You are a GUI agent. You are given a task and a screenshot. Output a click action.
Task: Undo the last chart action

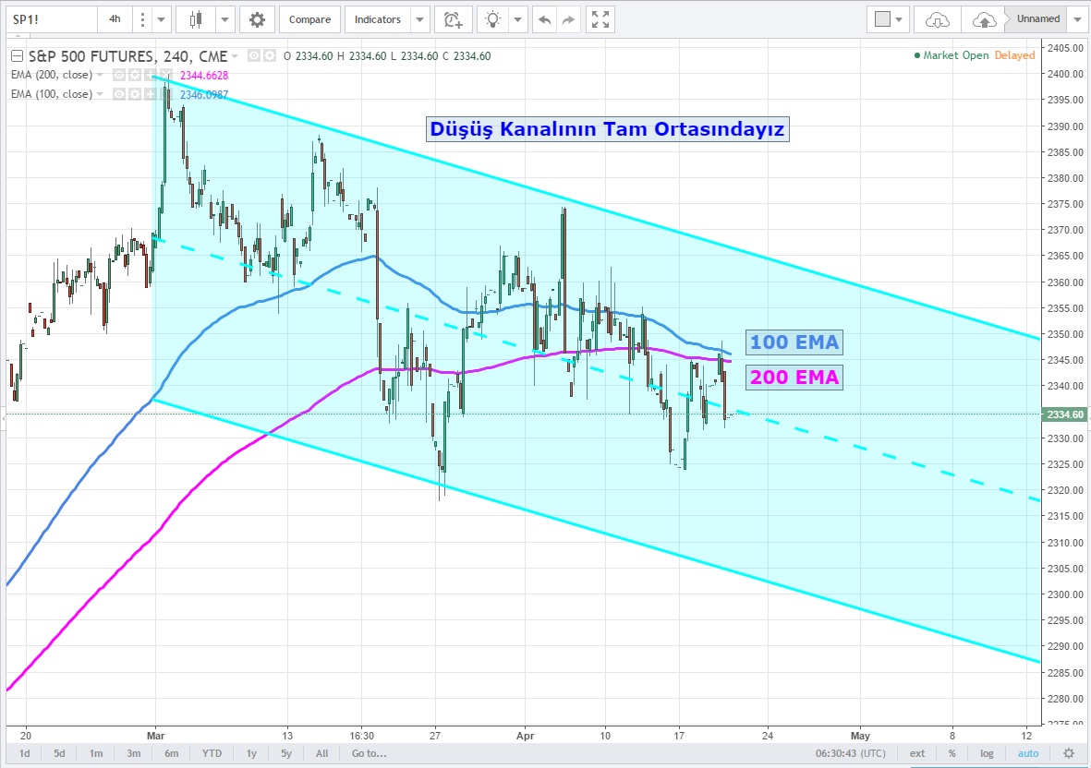(x=545, y=19)
